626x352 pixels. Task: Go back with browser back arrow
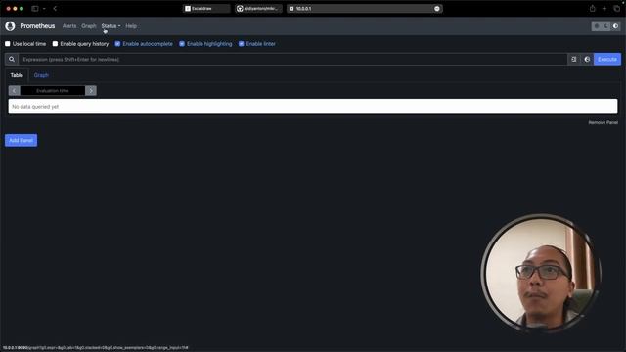(x=55, y=9)
